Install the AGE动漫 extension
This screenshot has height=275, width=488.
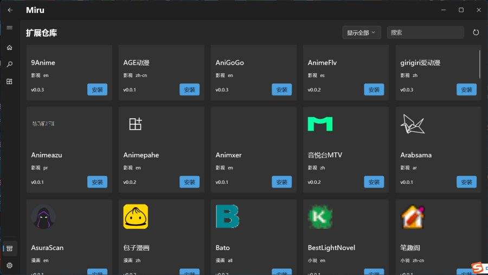pyautogui.click(x=190, y=89)
